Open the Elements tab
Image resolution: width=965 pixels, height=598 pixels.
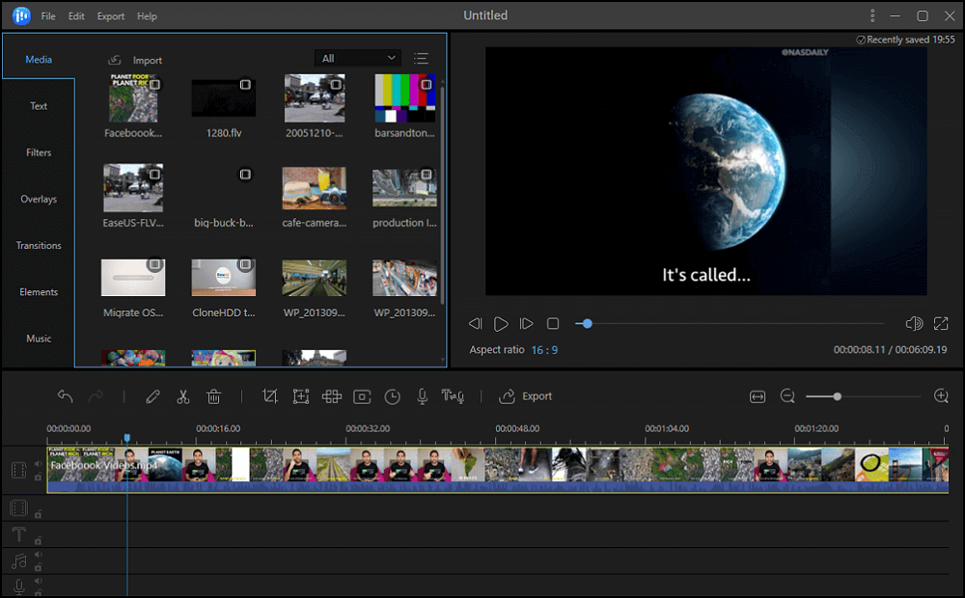[39, 291]
